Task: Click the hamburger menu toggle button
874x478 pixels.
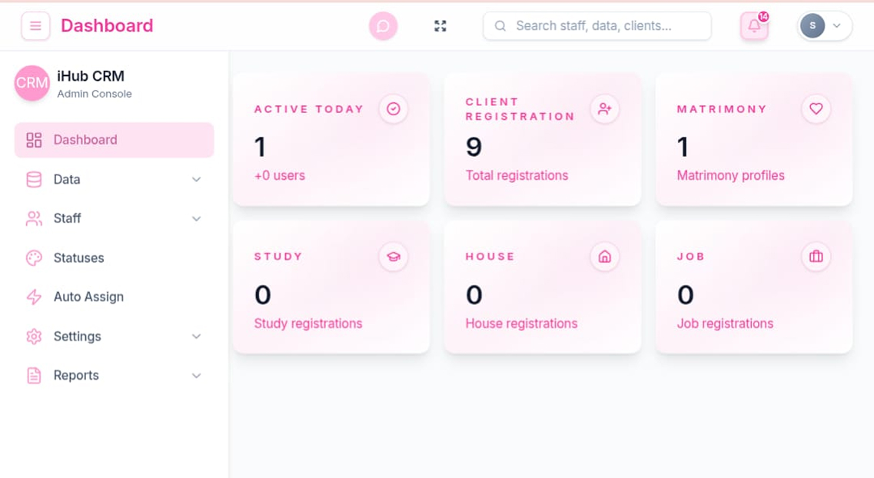Action: [x=35, y=26]
